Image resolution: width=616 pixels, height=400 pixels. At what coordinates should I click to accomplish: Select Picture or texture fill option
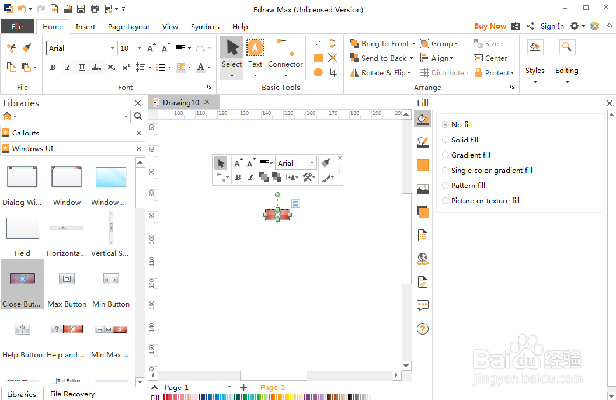[x=481, y=201]
